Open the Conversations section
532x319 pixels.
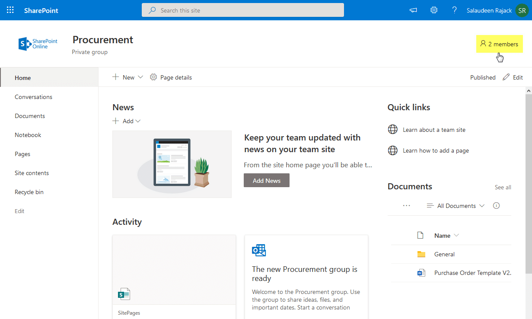pos(34,96)
